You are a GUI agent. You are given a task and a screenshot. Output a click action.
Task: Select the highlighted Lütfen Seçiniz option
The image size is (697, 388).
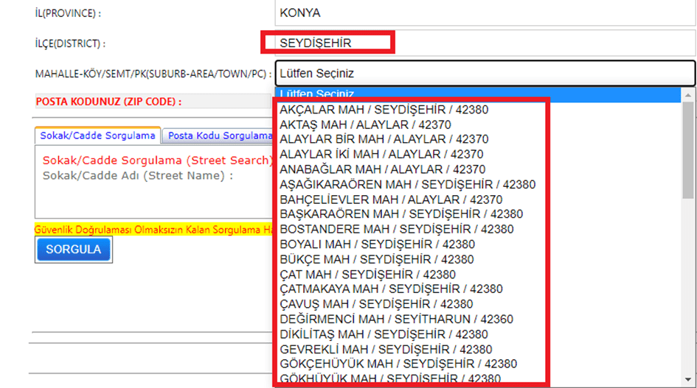click(x=317, y=94)
